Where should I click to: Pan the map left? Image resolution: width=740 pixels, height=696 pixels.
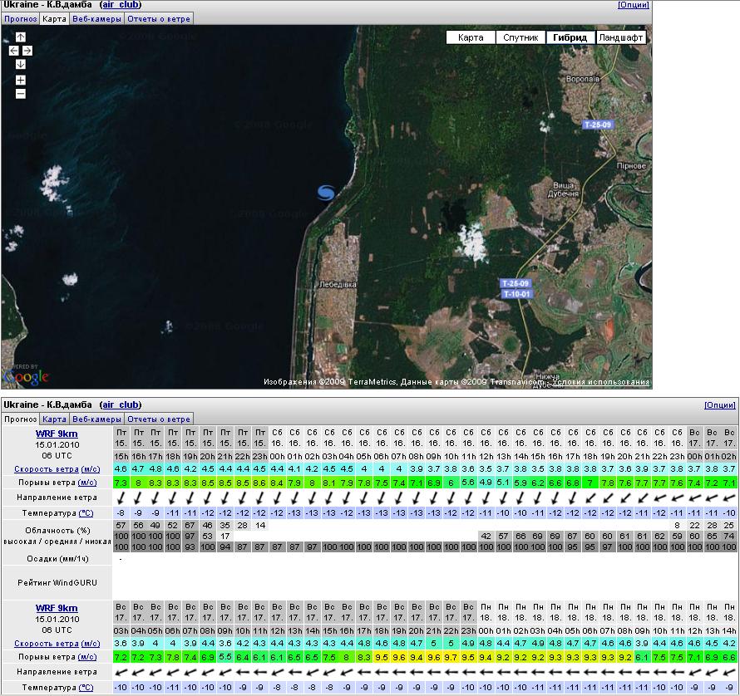coord(14,51)
